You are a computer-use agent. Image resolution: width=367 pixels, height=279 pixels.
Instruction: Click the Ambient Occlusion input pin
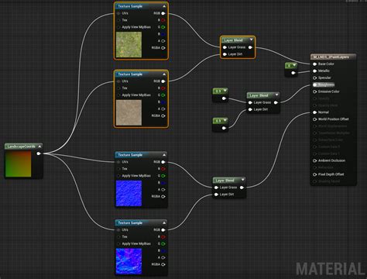click(314, 160)
